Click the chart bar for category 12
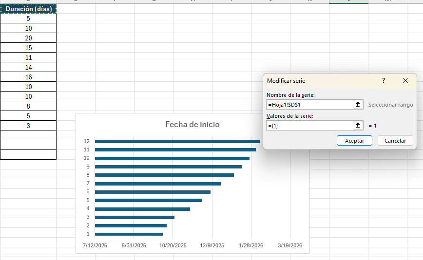This screenshot has height=260, width=423. [x=177, y=141]
